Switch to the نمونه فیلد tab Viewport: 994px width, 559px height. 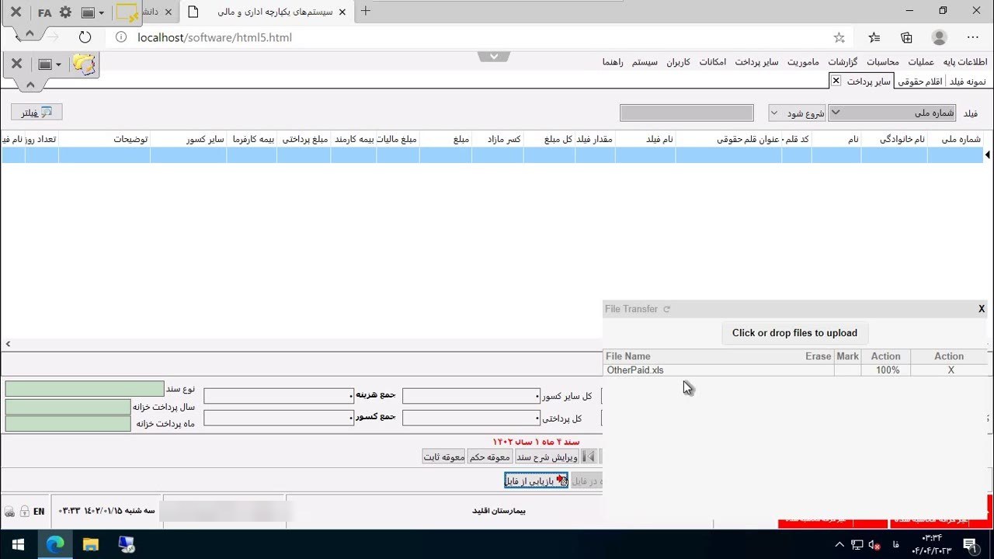(x=968, y=82)
